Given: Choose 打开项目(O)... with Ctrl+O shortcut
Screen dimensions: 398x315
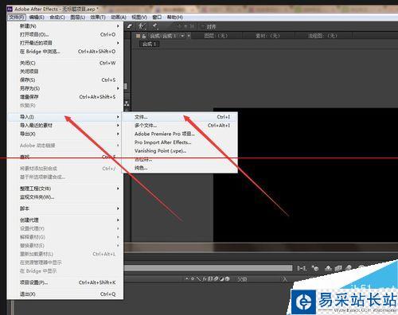Looking at the screenshot, I should coord(65,34).
